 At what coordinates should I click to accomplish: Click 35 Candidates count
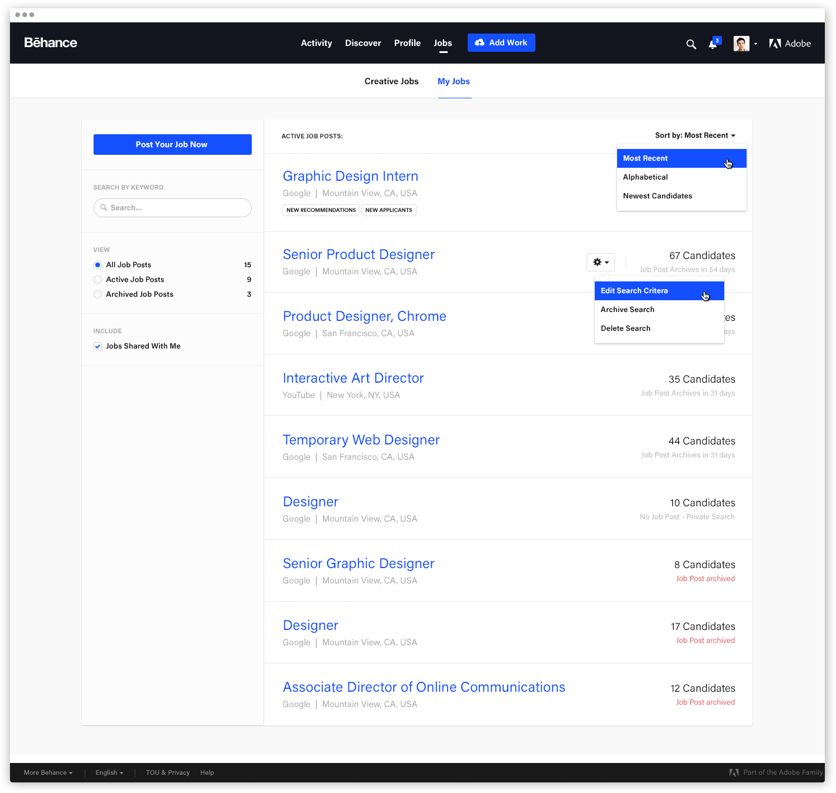(x=702, y=379)
